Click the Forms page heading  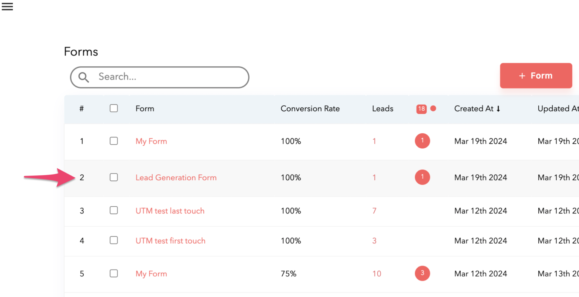click(81, 52)
